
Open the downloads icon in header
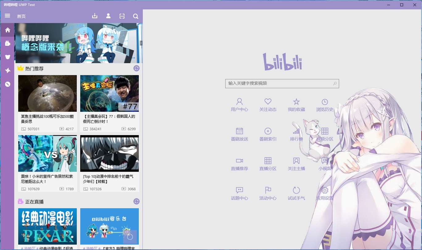(x=95, y=16)
